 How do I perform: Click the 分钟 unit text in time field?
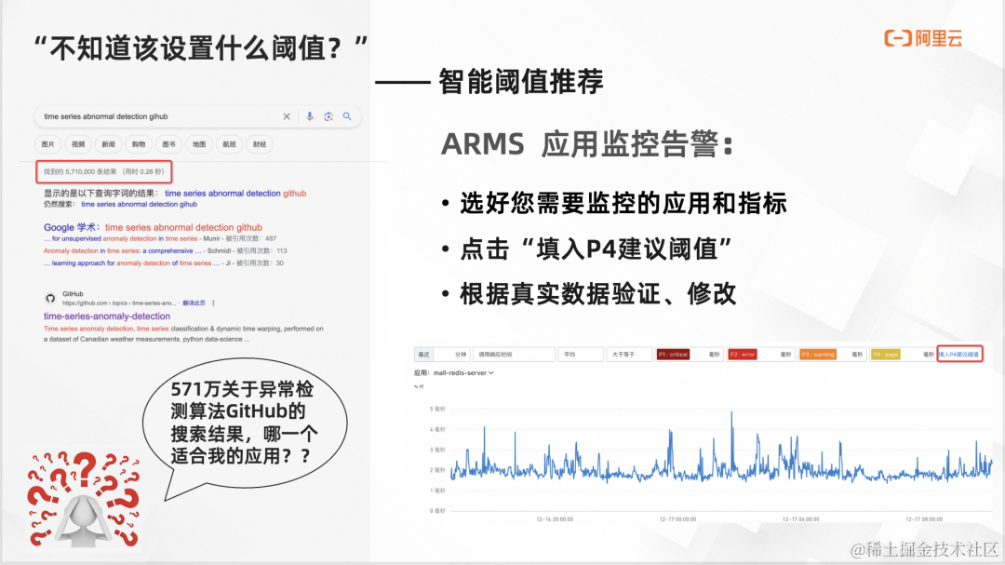coord(461,354)
